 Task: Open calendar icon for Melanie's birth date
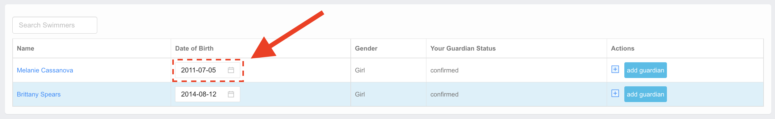[x=231, y=70]
